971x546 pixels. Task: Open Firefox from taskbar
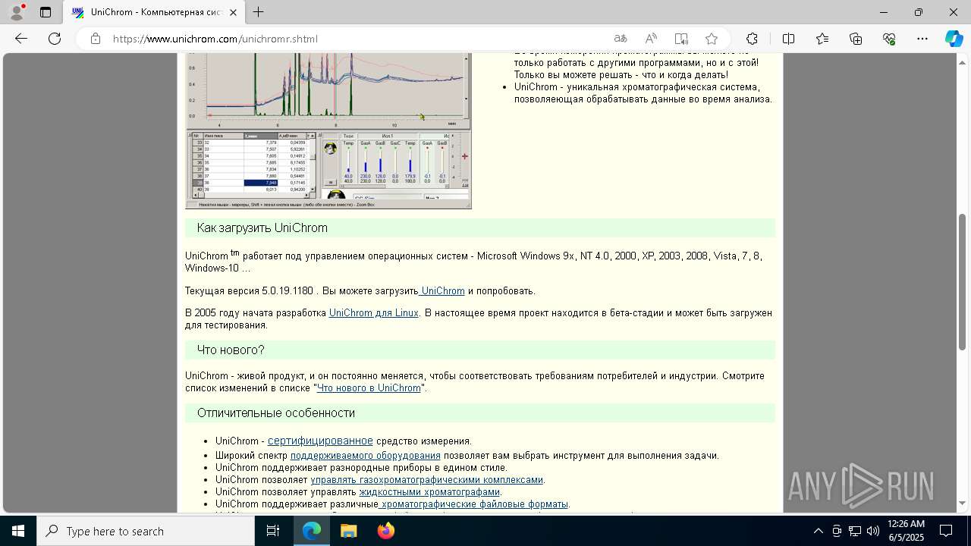386,531
